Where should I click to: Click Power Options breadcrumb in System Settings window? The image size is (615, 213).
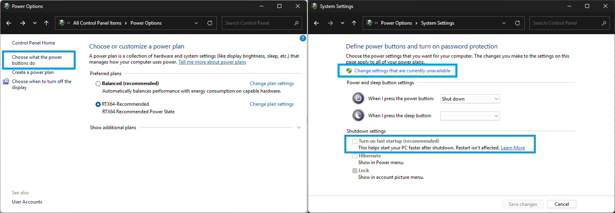click(x=396, y=23)
